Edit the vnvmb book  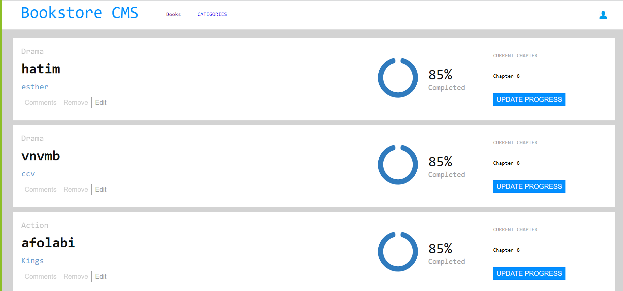(101, 189)
